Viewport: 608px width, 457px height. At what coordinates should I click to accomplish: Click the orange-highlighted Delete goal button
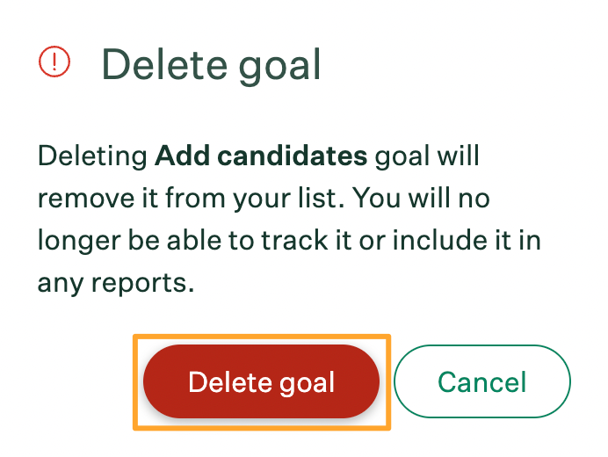coord(261,382)
